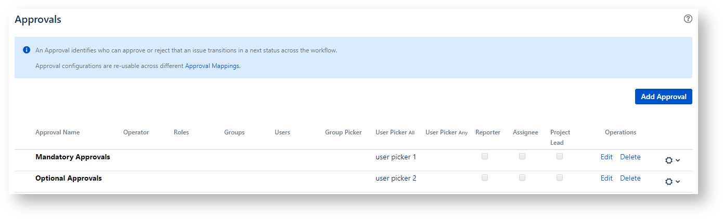Image resolution: width=723 pixels, height=219 pixels.
Task: Open the help icon beside Approvals heading
Action: point(688,19)
